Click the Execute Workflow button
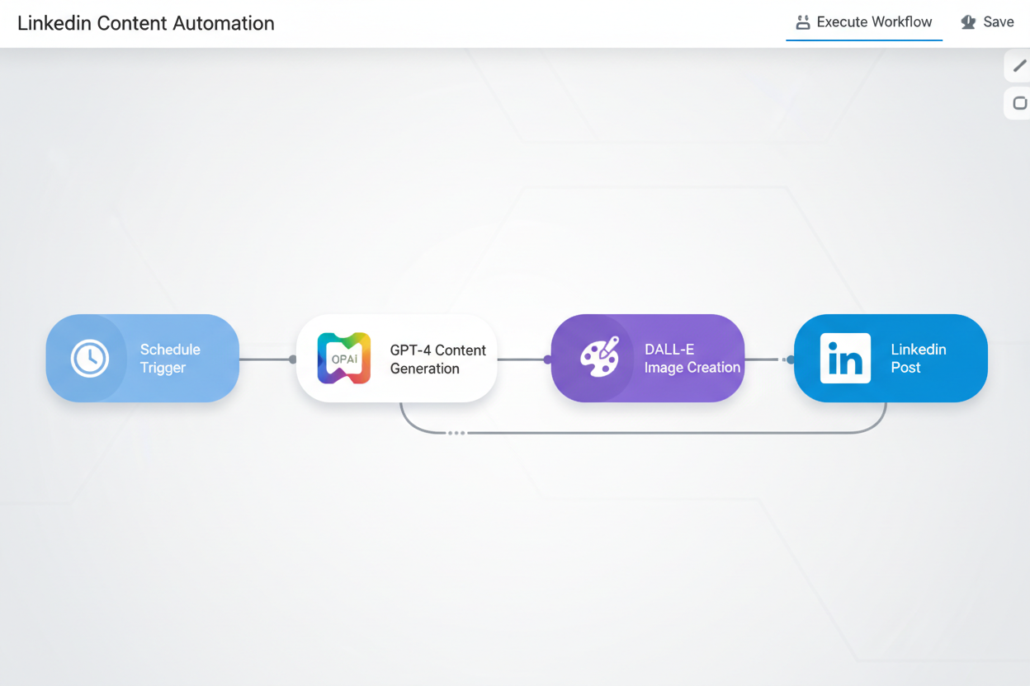This screenshot has width=1030, height=686. pos(864,22)
